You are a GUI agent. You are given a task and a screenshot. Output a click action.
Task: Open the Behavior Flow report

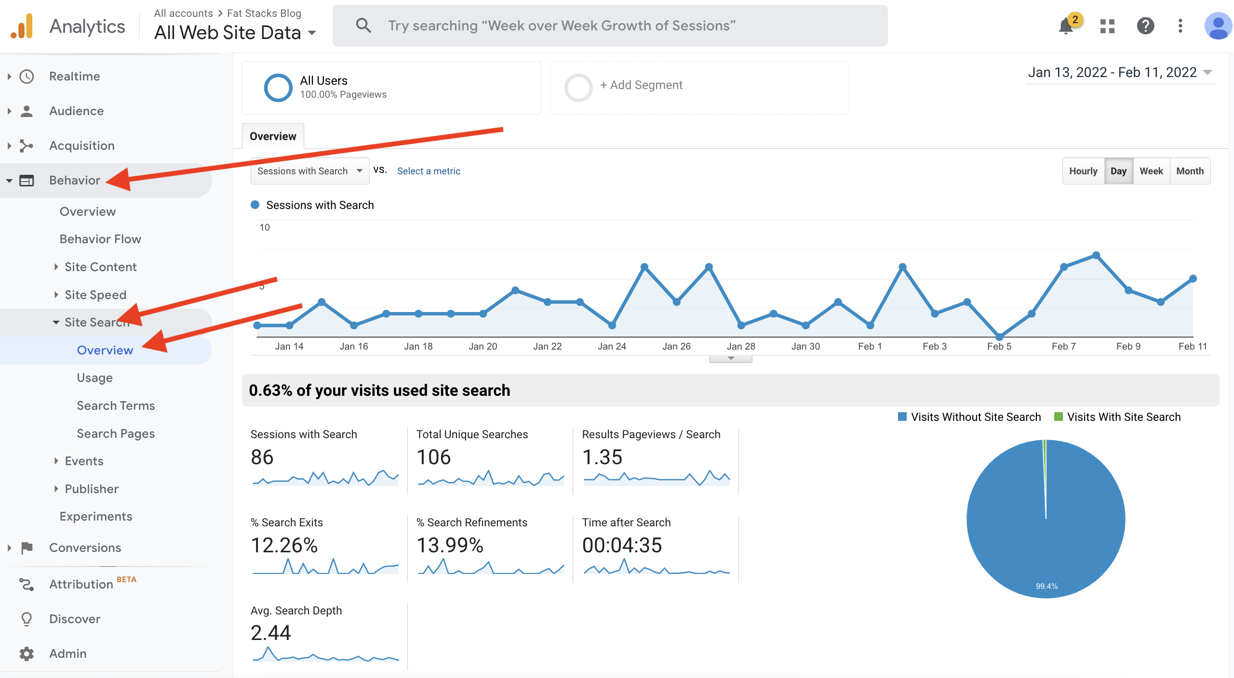[100, 239]
